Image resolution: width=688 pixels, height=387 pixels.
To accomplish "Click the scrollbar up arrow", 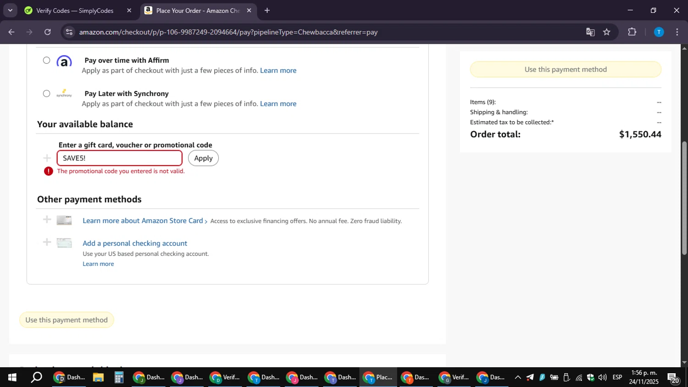I will tap(684, 48).
